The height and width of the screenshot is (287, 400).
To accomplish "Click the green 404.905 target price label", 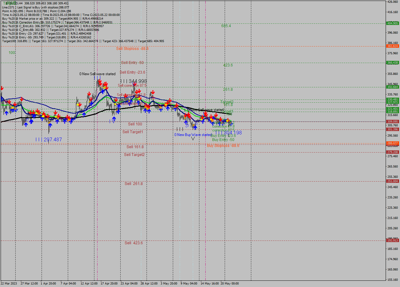I will click(392, 23).
